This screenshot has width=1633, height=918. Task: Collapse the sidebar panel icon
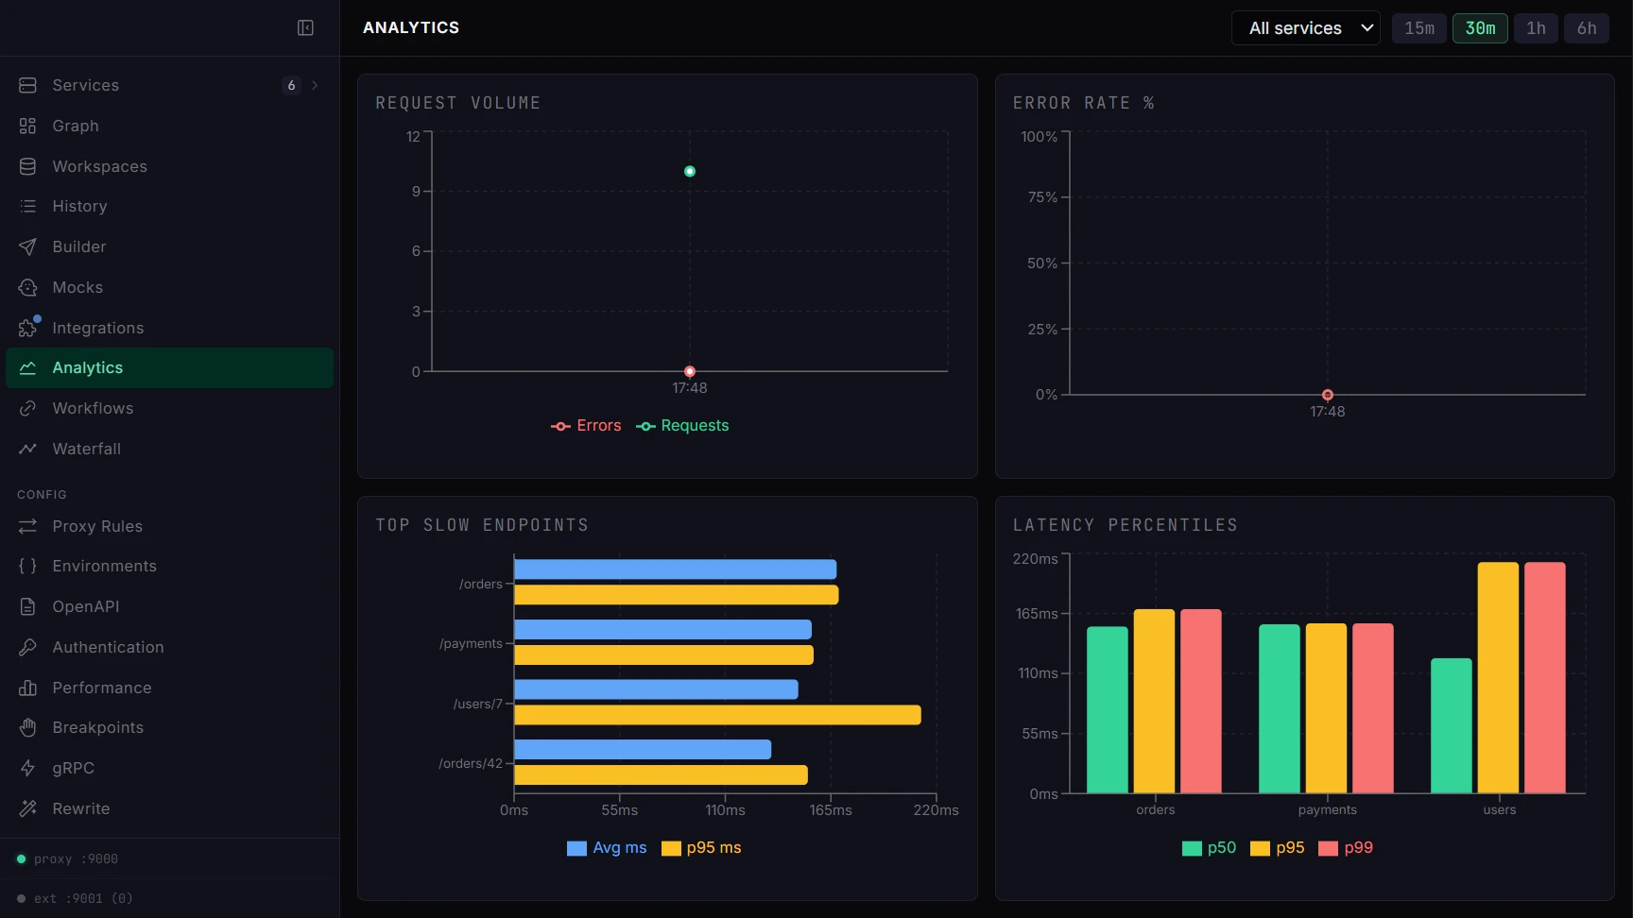point(305,27)
